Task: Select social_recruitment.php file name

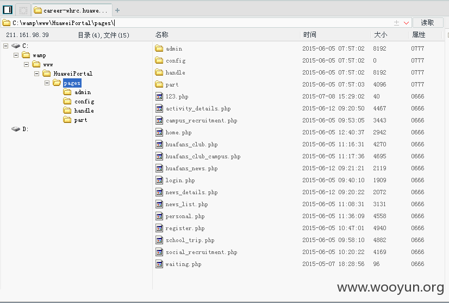Action: [x=201, y=252]
